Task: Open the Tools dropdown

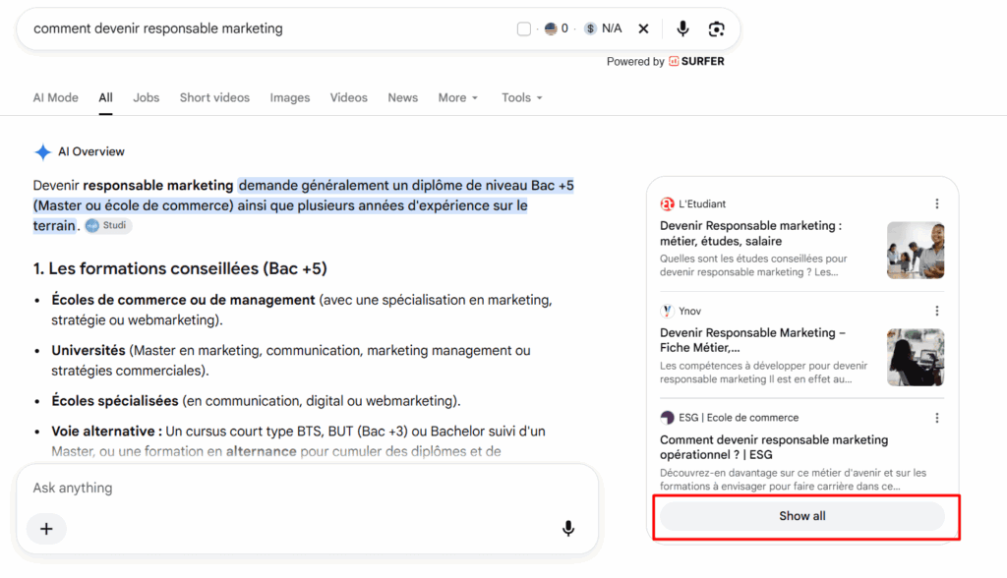Action: tap(522, 97)
